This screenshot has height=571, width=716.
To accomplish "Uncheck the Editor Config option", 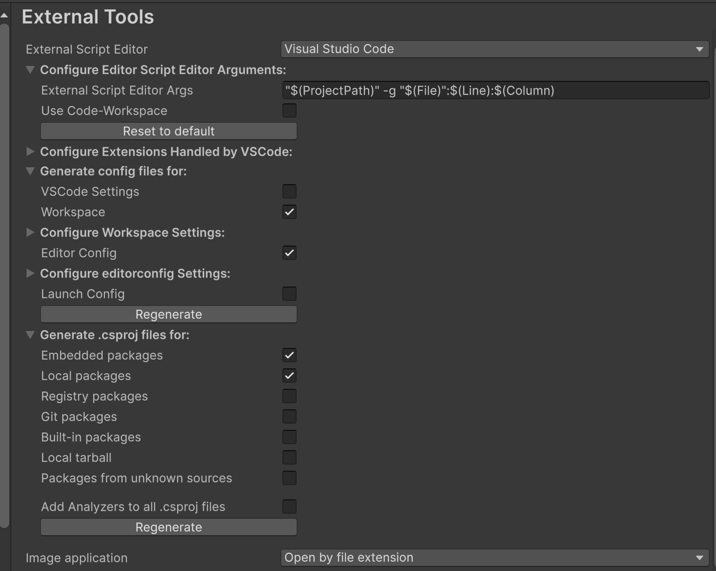I will (289, 252).
